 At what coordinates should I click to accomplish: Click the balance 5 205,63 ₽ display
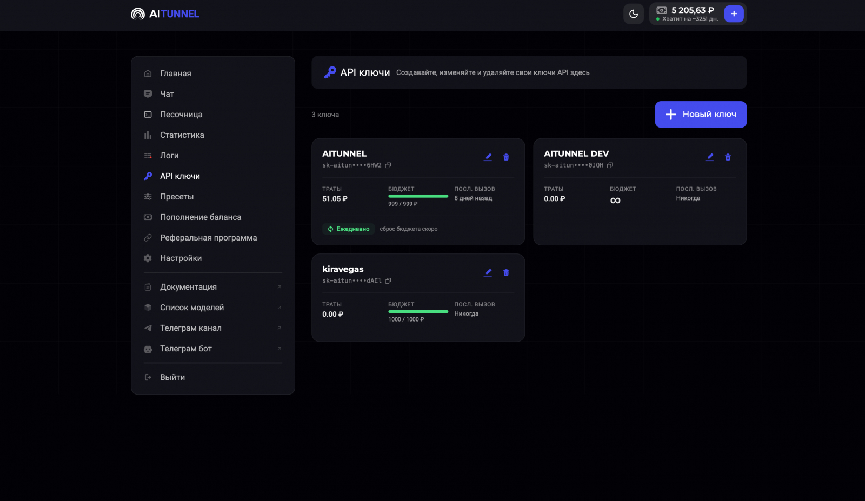(x=693, y=10)
